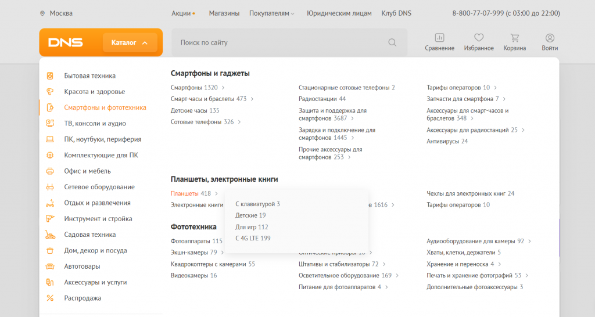Click the ПК, ноутбуки laptop icon
The width and height of the screenshot is (595, 317).
point(50,139)
